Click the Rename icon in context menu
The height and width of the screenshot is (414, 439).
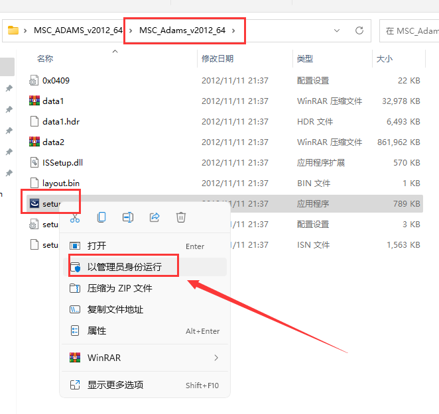(128, 217)
